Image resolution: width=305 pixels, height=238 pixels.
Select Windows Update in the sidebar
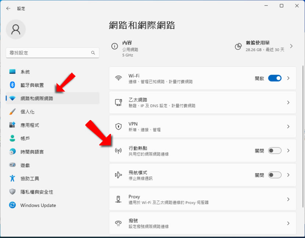click(x=53, y=205)
